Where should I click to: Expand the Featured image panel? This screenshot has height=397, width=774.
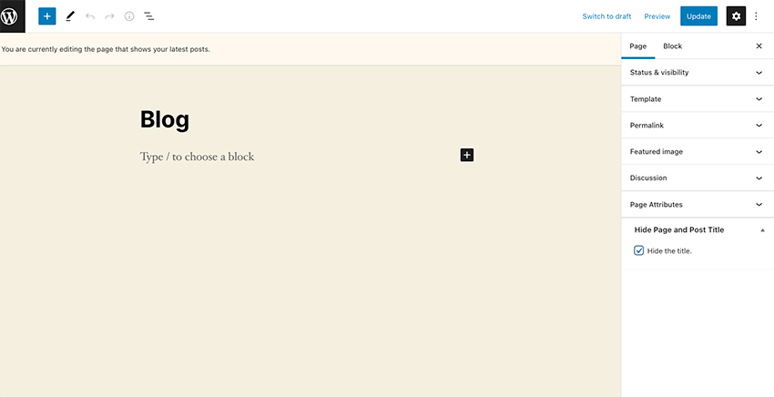pyautogui.click(x=698, y=151)
